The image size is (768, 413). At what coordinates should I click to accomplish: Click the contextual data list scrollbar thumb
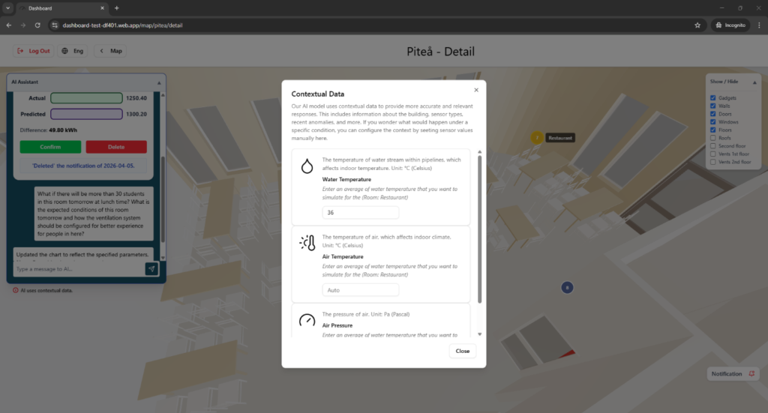click(x=479, y=229)
